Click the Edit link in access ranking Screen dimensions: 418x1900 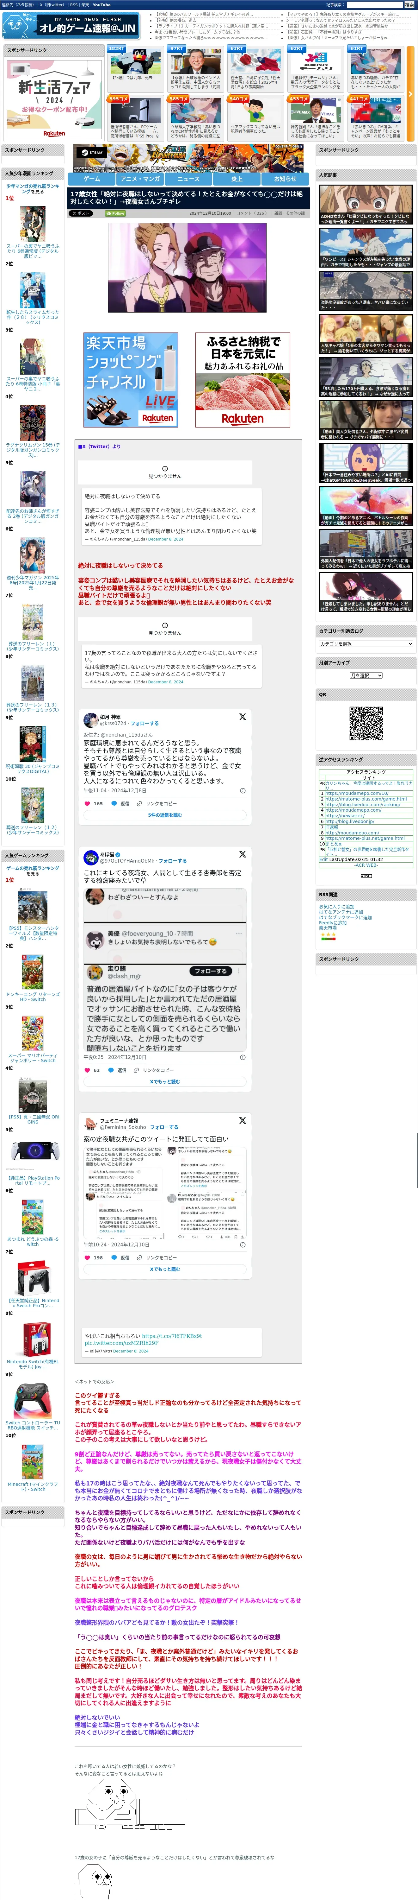click(x=323, y=859)
